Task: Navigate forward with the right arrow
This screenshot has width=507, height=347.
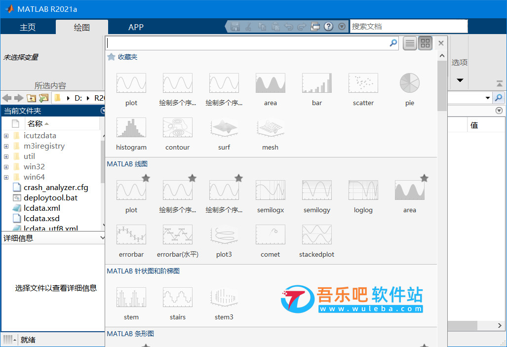Action: (19, 98)
